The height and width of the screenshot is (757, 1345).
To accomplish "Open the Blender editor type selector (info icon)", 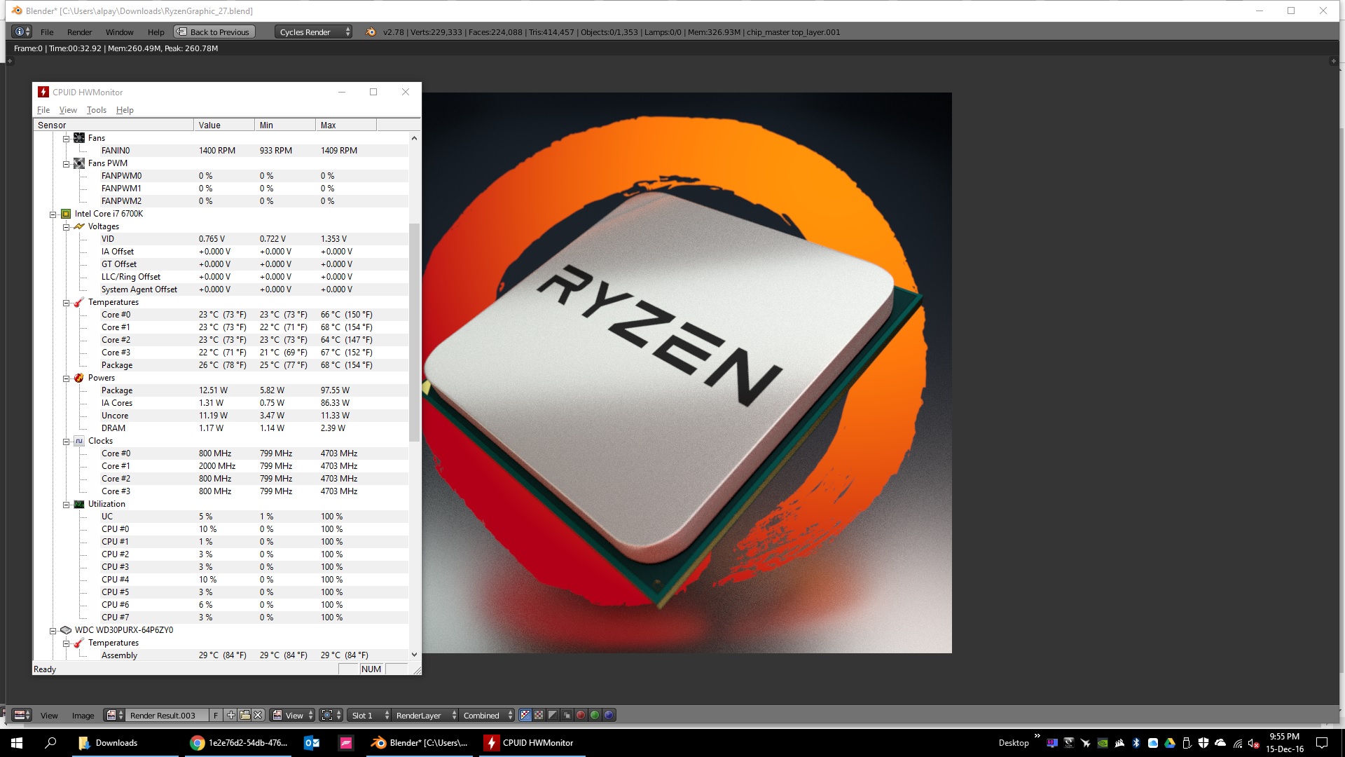I will [22, 32].
